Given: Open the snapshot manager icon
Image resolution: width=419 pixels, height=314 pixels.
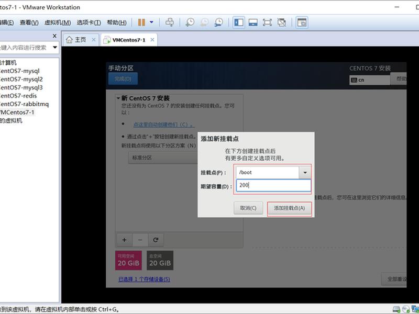Looking at the screenshot, I should 219,22.
